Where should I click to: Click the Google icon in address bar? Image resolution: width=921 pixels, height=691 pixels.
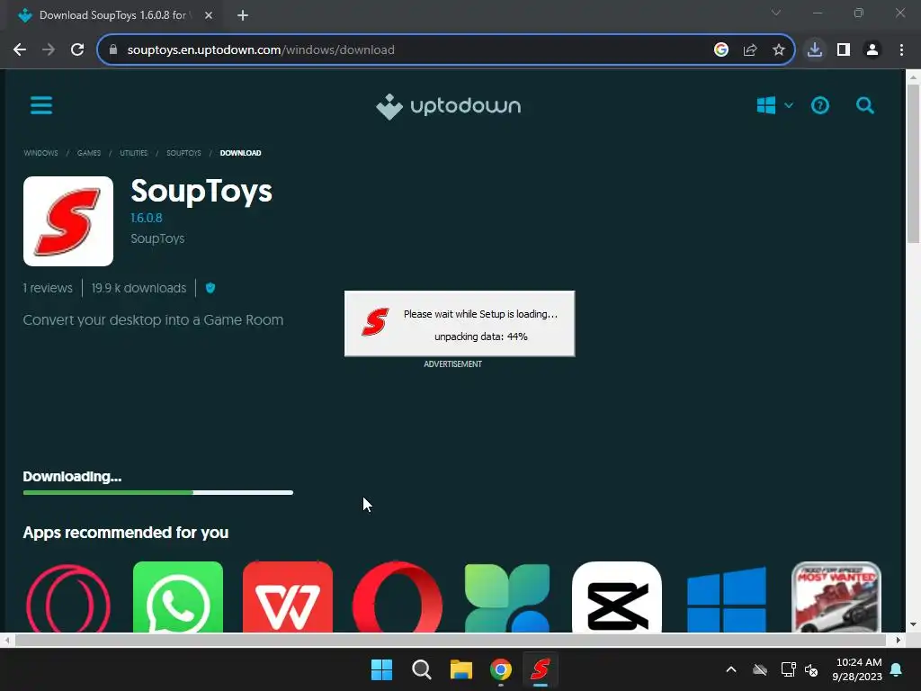point(721,50)
